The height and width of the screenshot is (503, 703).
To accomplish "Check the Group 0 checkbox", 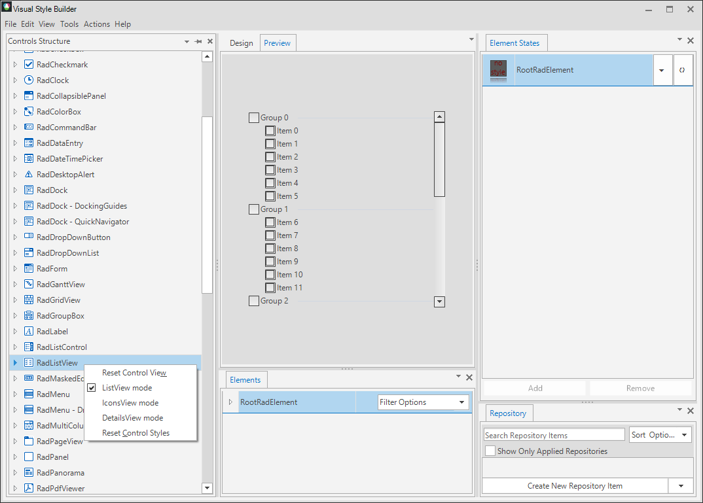I will pos(254,117).
